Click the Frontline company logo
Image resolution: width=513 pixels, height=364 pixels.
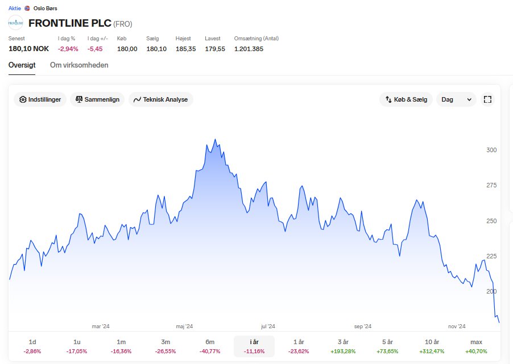click(16, 23)
